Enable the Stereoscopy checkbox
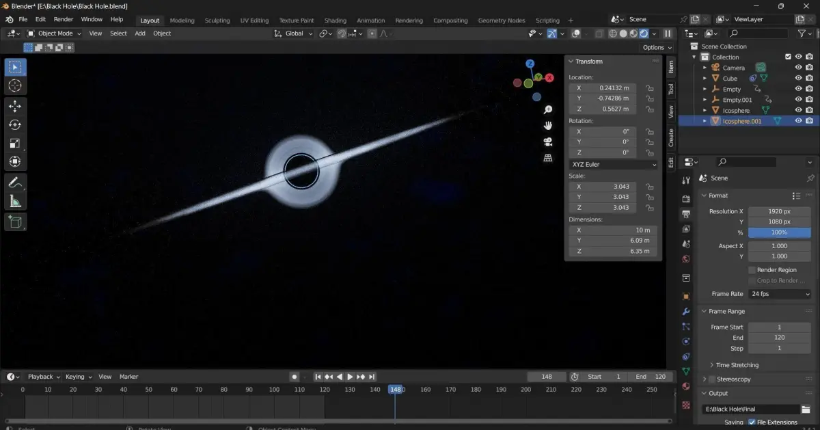Viewport: 820px width, 430px height. [x=712, y=379]
